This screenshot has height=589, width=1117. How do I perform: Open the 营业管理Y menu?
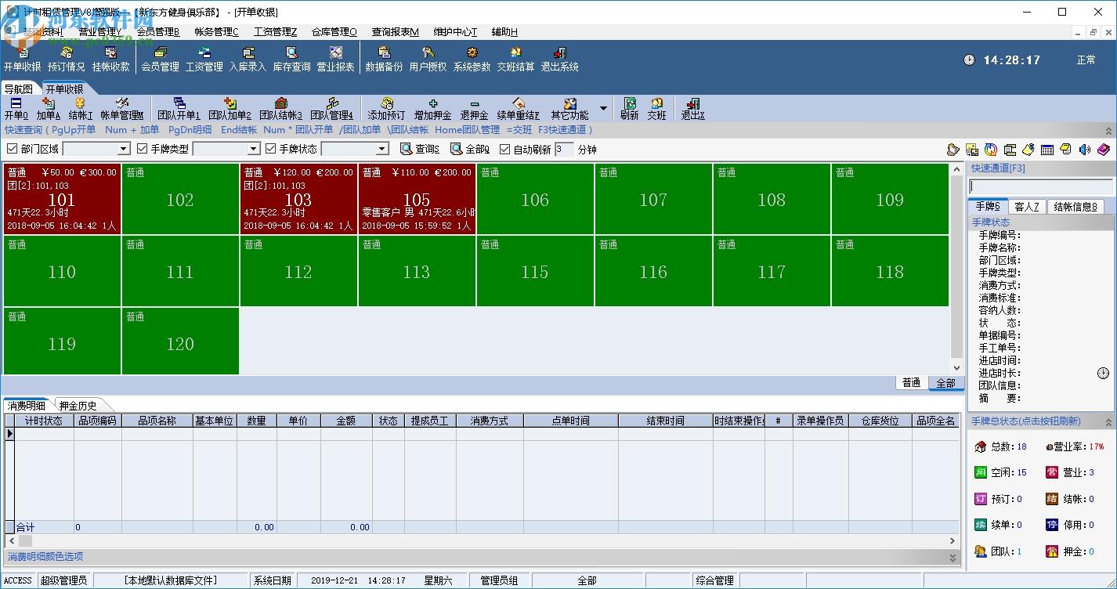pyautogui.click(x=100, y=32)
